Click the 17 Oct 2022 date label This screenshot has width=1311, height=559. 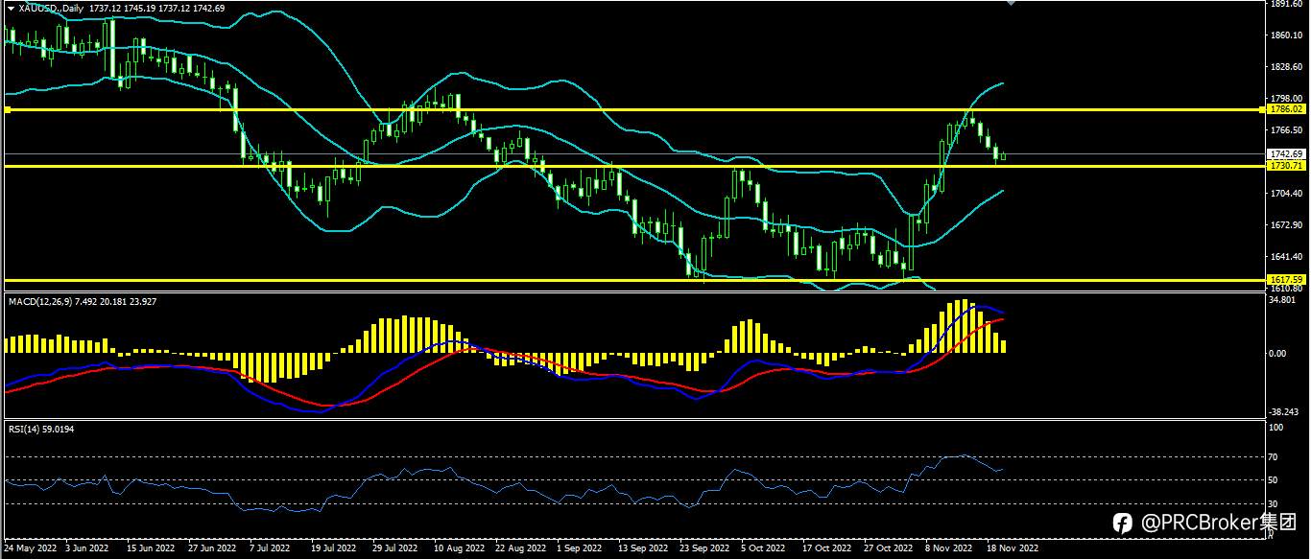click(826, 549)
